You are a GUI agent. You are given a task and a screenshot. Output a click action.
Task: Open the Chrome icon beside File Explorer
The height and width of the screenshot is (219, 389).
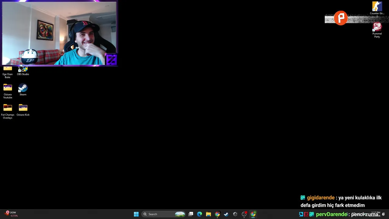point(217,214)
